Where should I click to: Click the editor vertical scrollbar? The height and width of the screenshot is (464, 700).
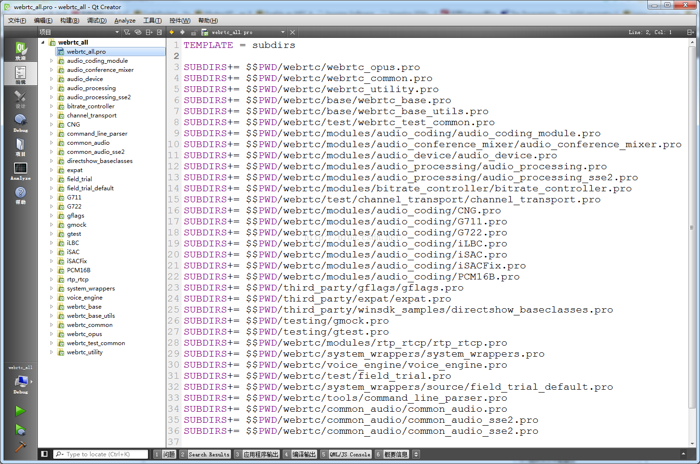(692, 228)
